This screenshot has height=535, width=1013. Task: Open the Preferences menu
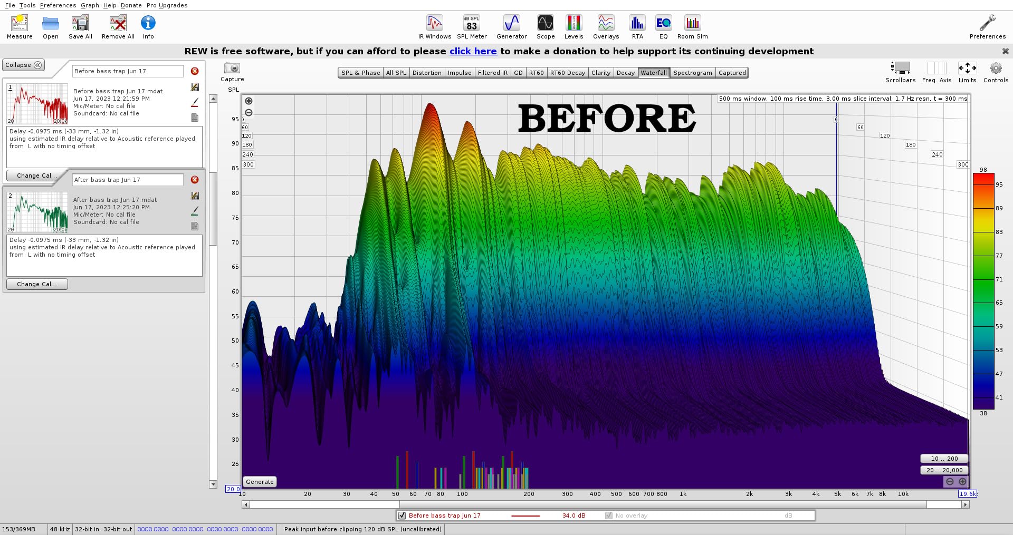tap(58, 5)
